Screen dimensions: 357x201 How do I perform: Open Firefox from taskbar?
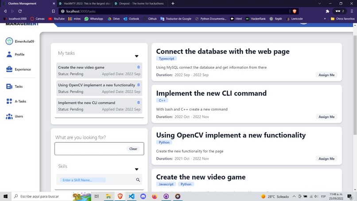point(155,196)
